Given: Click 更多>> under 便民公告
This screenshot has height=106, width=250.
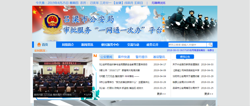Looking at the screenshot, I should click(209, 94).
